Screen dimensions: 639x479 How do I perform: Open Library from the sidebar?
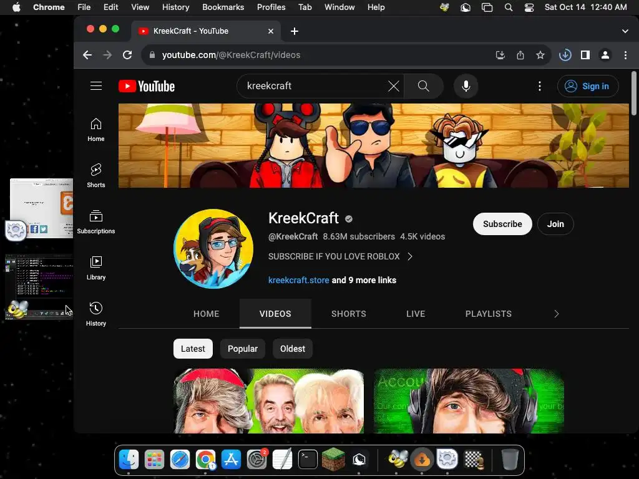(95, 268)
